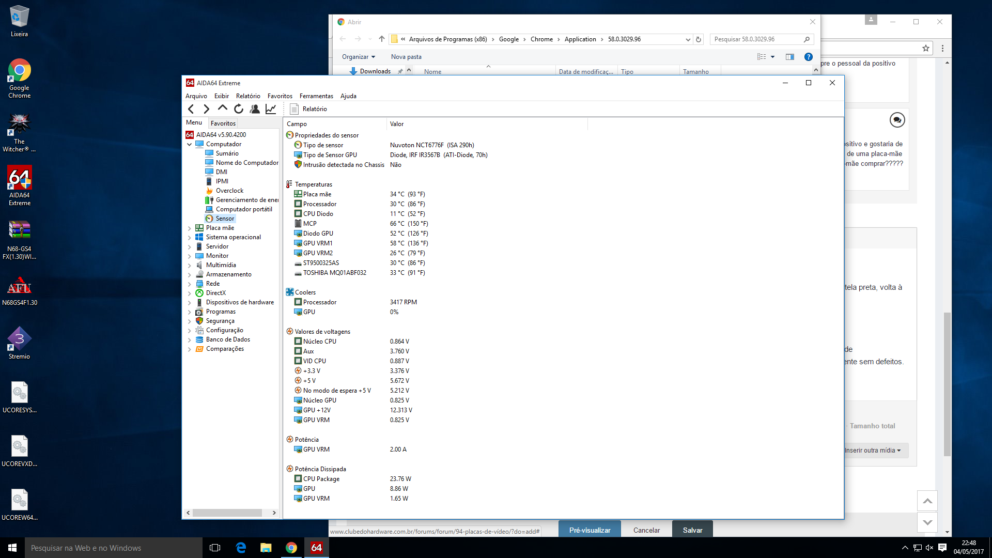Open Windows Start button

pyautogui.click(x=12, y=548)
